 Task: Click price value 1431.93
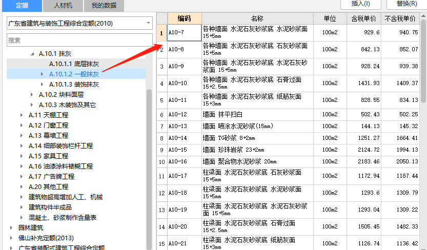pos(364,83)
